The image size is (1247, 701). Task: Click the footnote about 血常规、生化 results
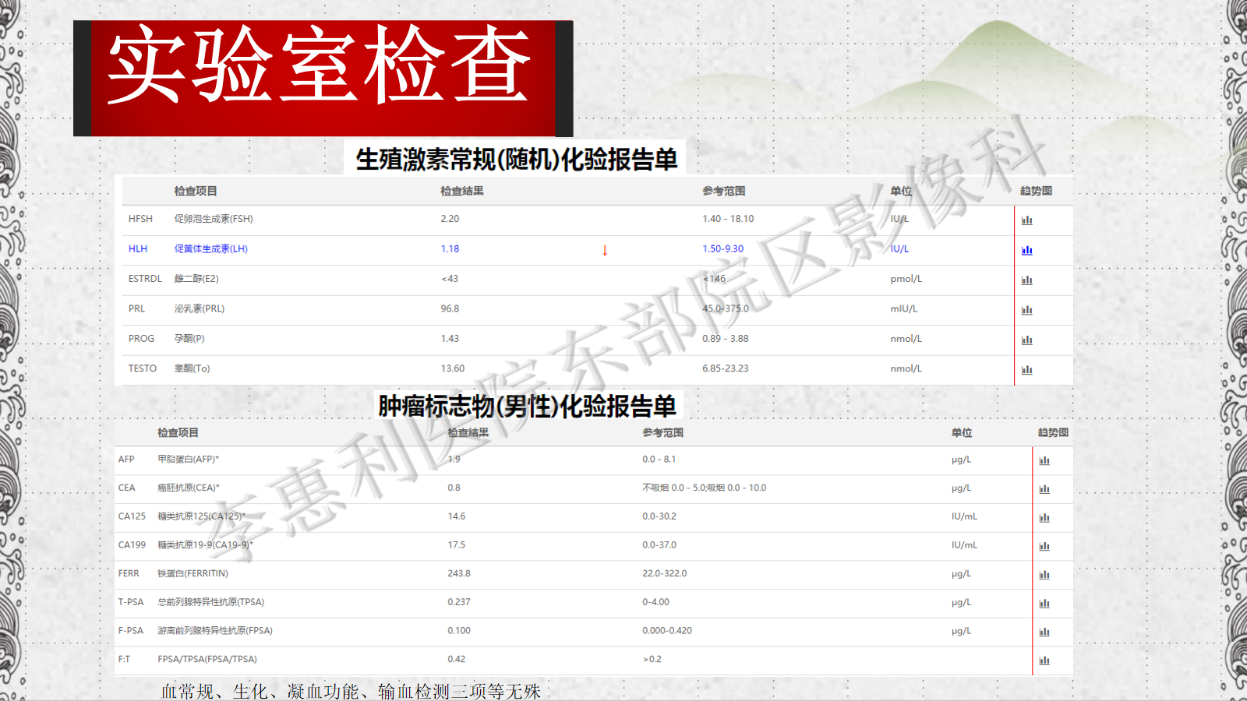[x=351, y=691]
